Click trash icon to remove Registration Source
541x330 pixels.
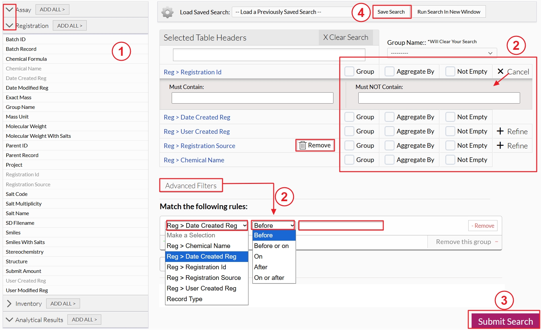pos(302,145)
